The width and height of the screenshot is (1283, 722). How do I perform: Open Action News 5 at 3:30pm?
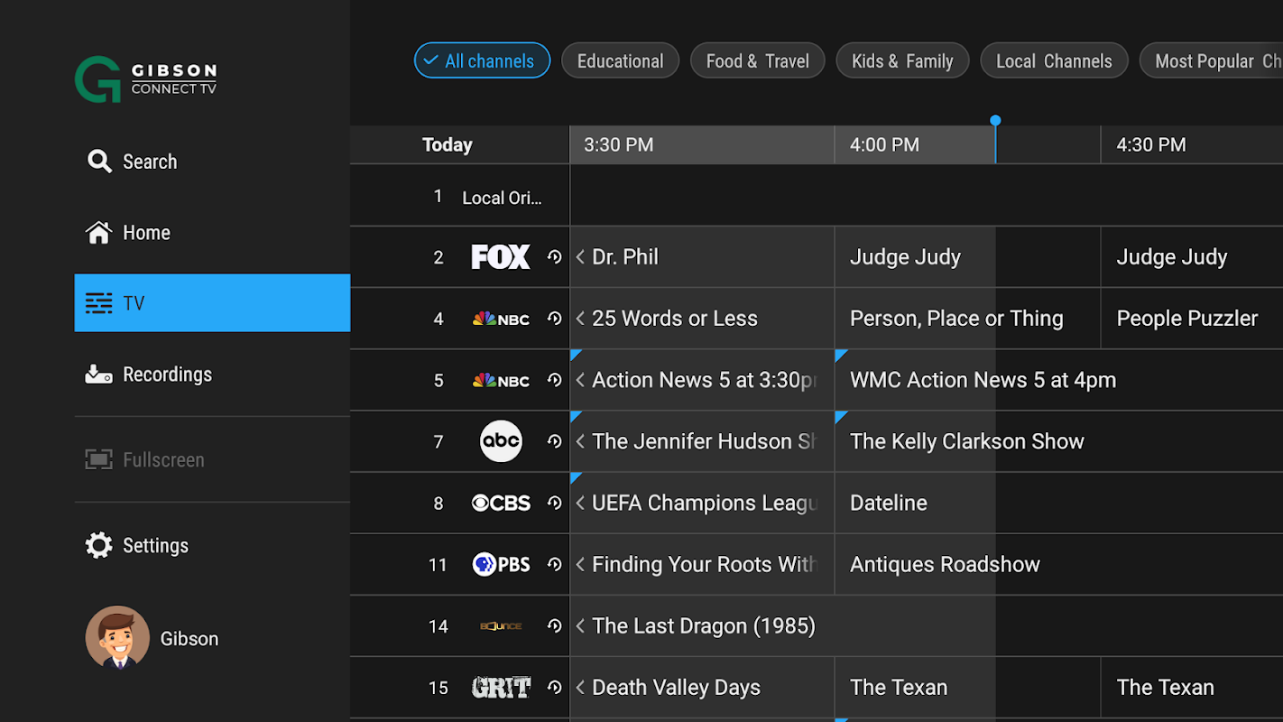[x=702, y=380]
